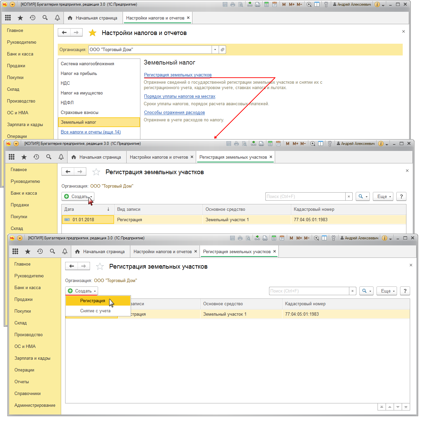Open search options dropdown in bottom window
This screenshot has width=439, height=434.
click(x=366, y=291)
